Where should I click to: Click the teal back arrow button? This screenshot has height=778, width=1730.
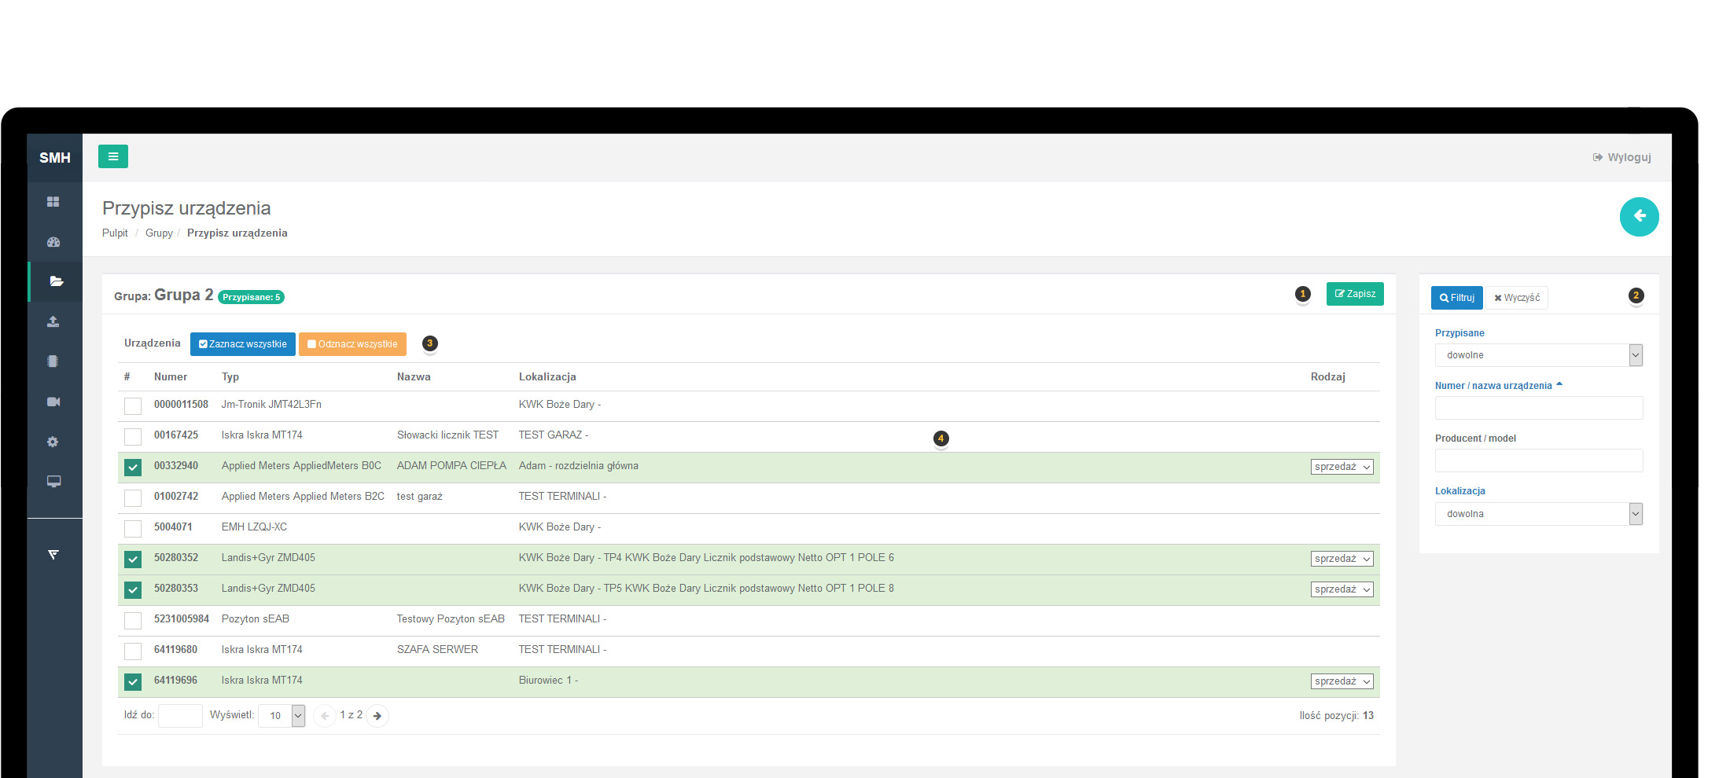pos(1639,216)
